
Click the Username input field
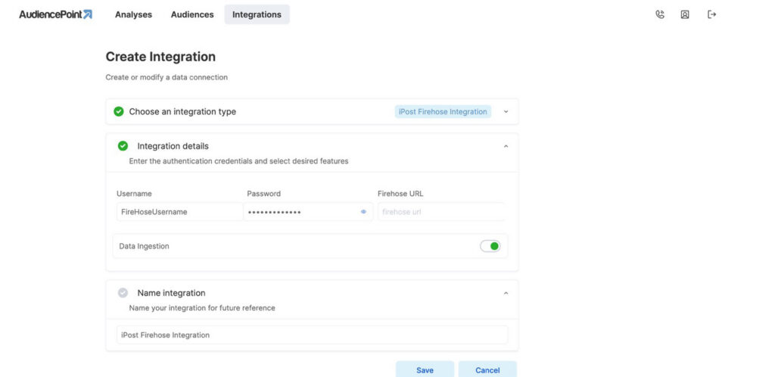(179, 212)
